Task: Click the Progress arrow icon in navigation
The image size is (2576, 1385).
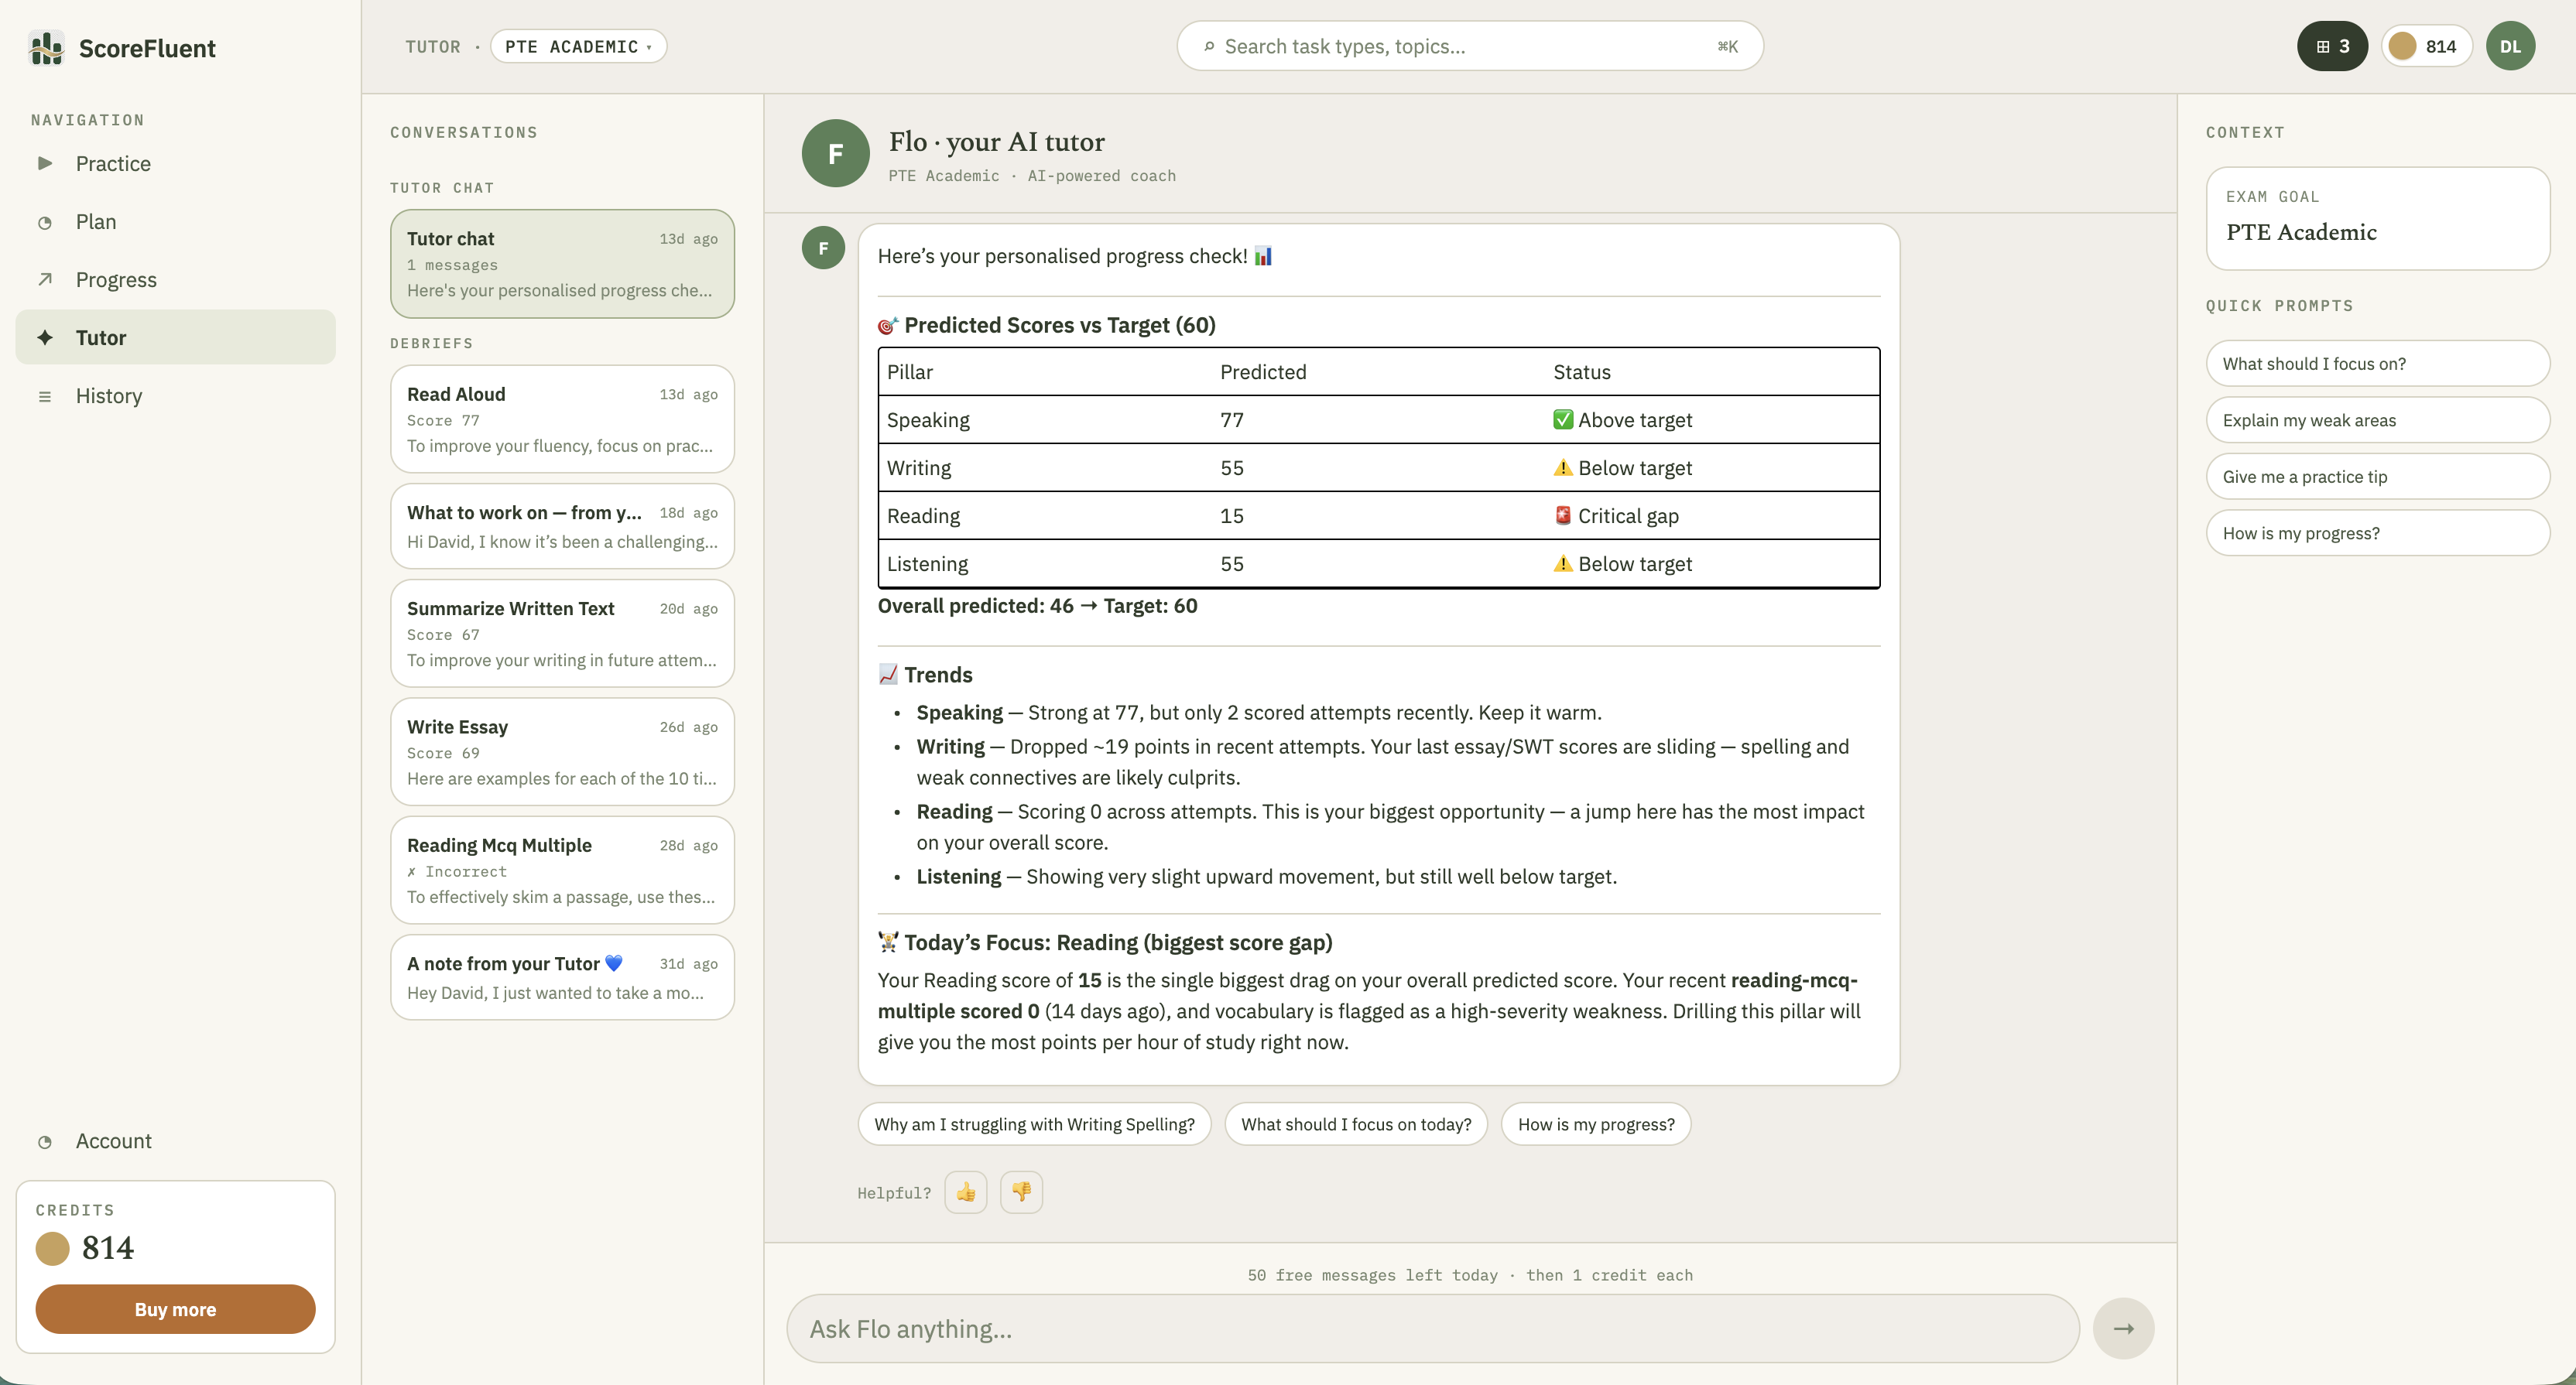Action: (x=45, y=280)
